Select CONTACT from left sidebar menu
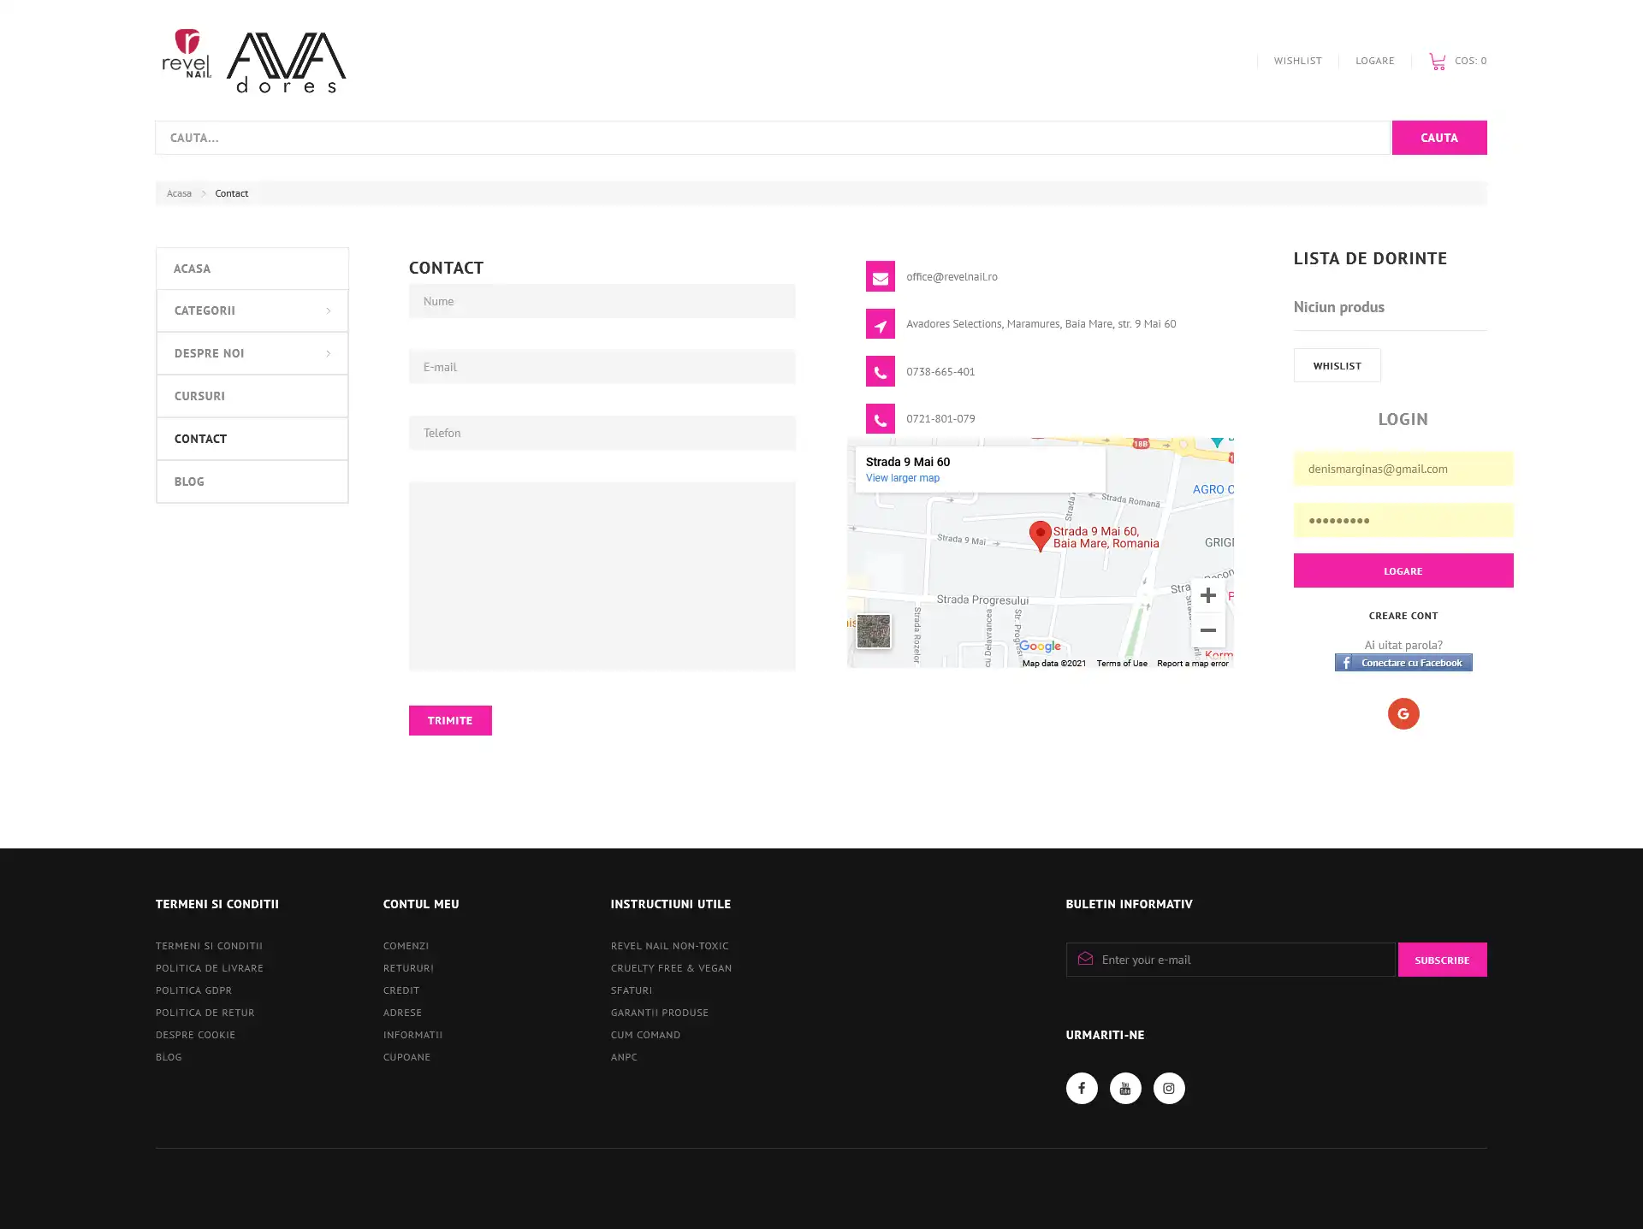Image resolution: width=1643 pixels, height=1229 pixels. 200,438
